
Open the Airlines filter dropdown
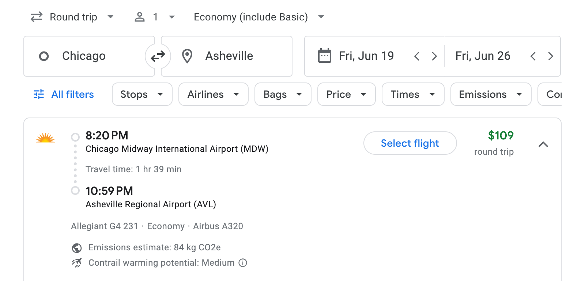click(x=213, y=94)
